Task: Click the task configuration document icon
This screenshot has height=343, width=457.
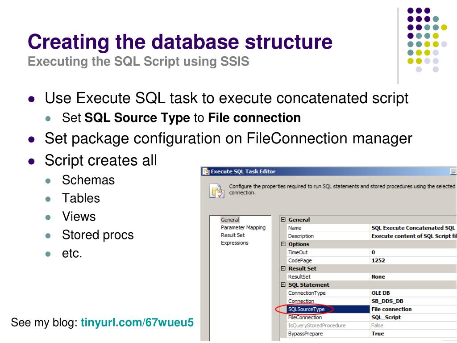Action: (217, 191)
